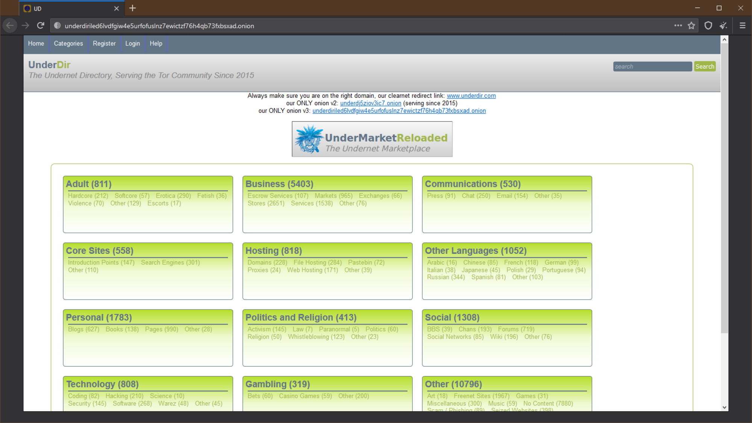The height and width of the screenshot is (423, 752).
Task: Focus the search input field
Action: point(652,67)
